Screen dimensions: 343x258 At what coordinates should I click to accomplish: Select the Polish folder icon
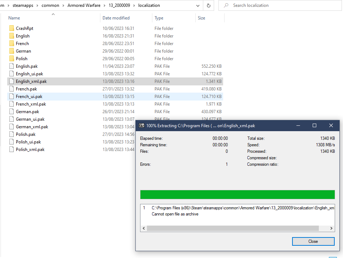tap(12, 59)
